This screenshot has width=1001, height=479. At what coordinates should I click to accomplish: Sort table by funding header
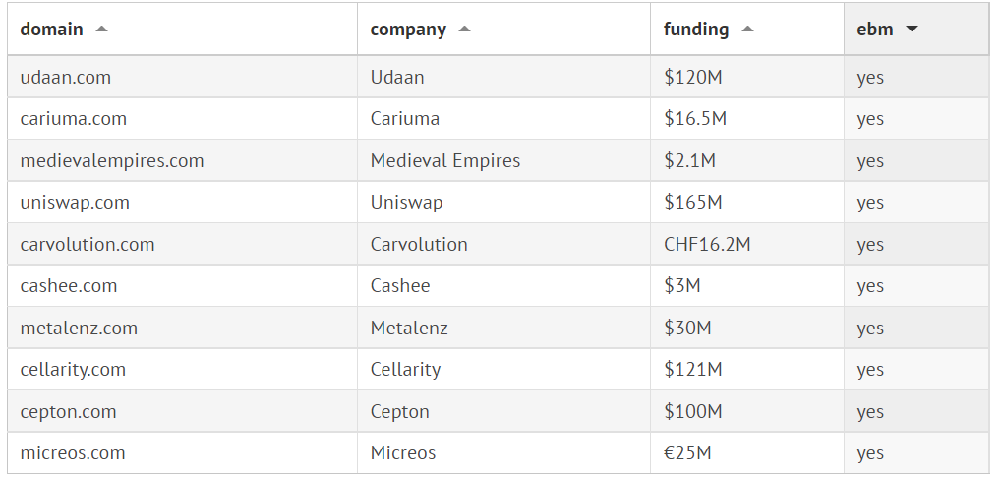(696, 30)
